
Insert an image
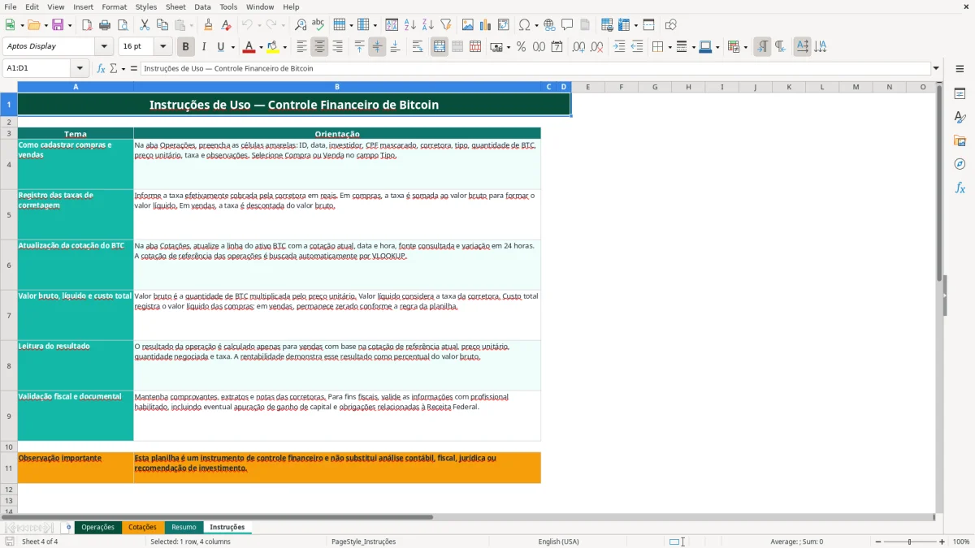[468, 25]
